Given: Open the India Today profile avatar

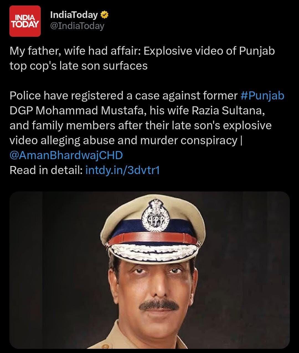Looking at the screenshot, I should (25, 21).
